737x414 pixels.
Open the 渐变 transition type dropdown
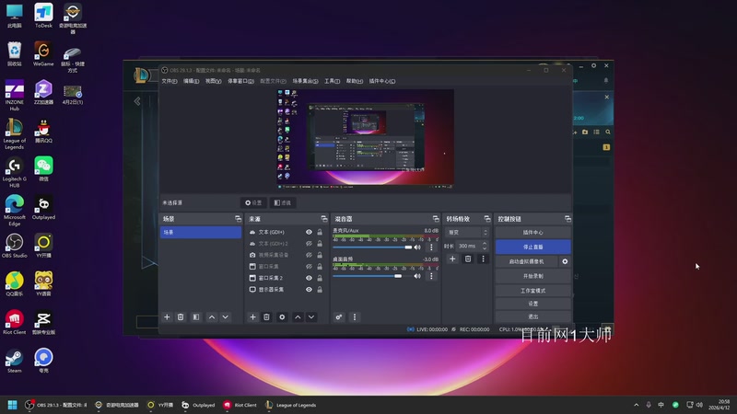[466, 233]
